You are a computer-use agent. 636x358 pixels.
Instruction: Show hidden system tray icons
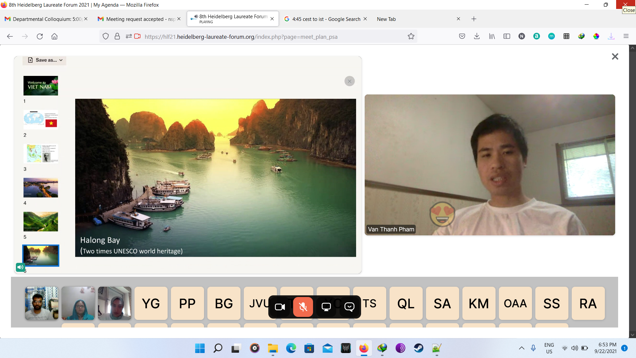(521, 348)
